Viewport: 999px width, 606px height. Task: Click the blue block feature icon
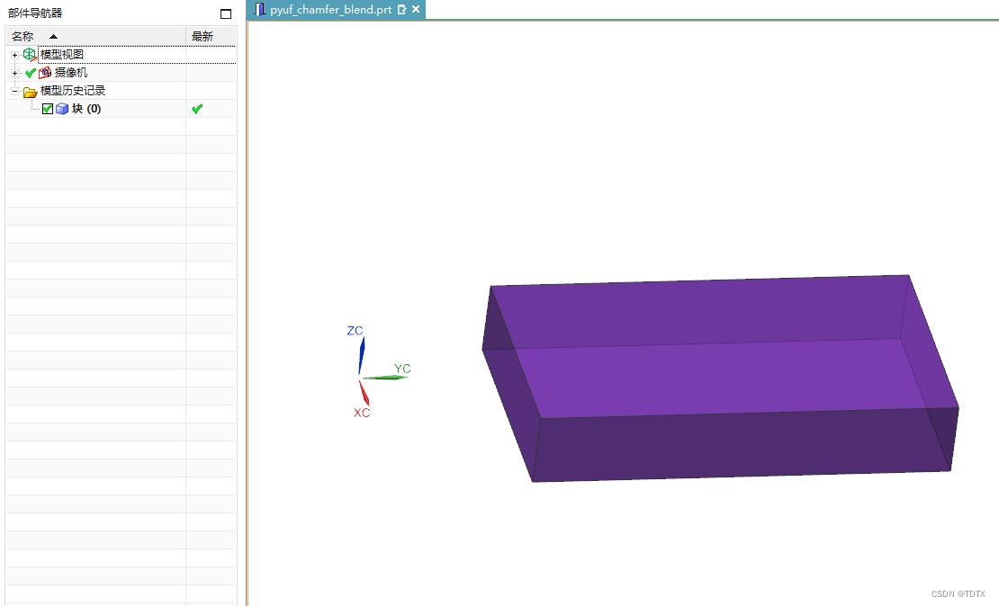(62, 109)
